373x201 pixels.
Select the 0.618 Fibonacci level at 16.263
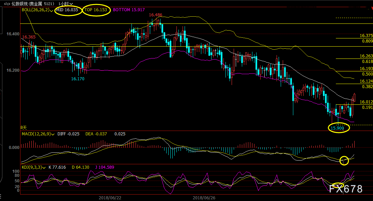click(x=367, y=62)
